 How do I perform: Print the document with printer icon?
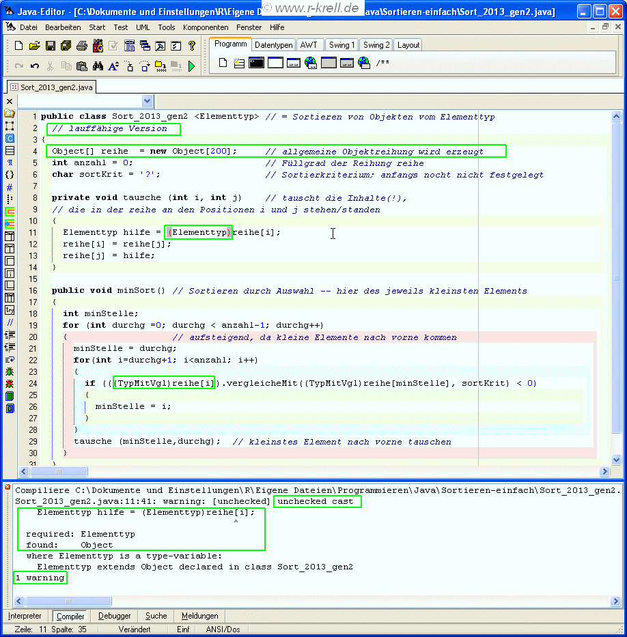pyautogui.click(x=82, y=46)
